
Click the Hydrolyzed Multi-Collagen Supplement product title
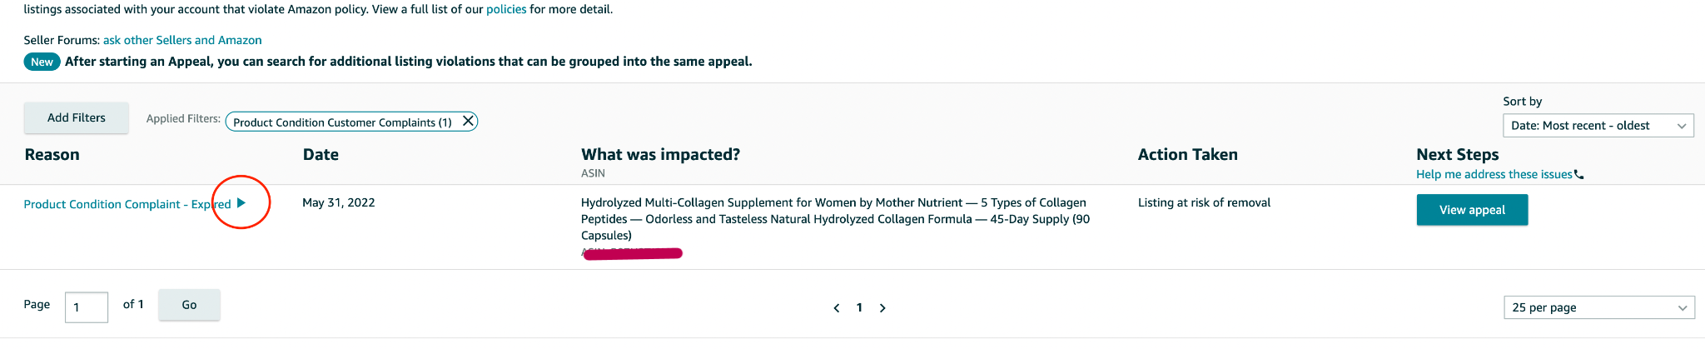(834, 219)
